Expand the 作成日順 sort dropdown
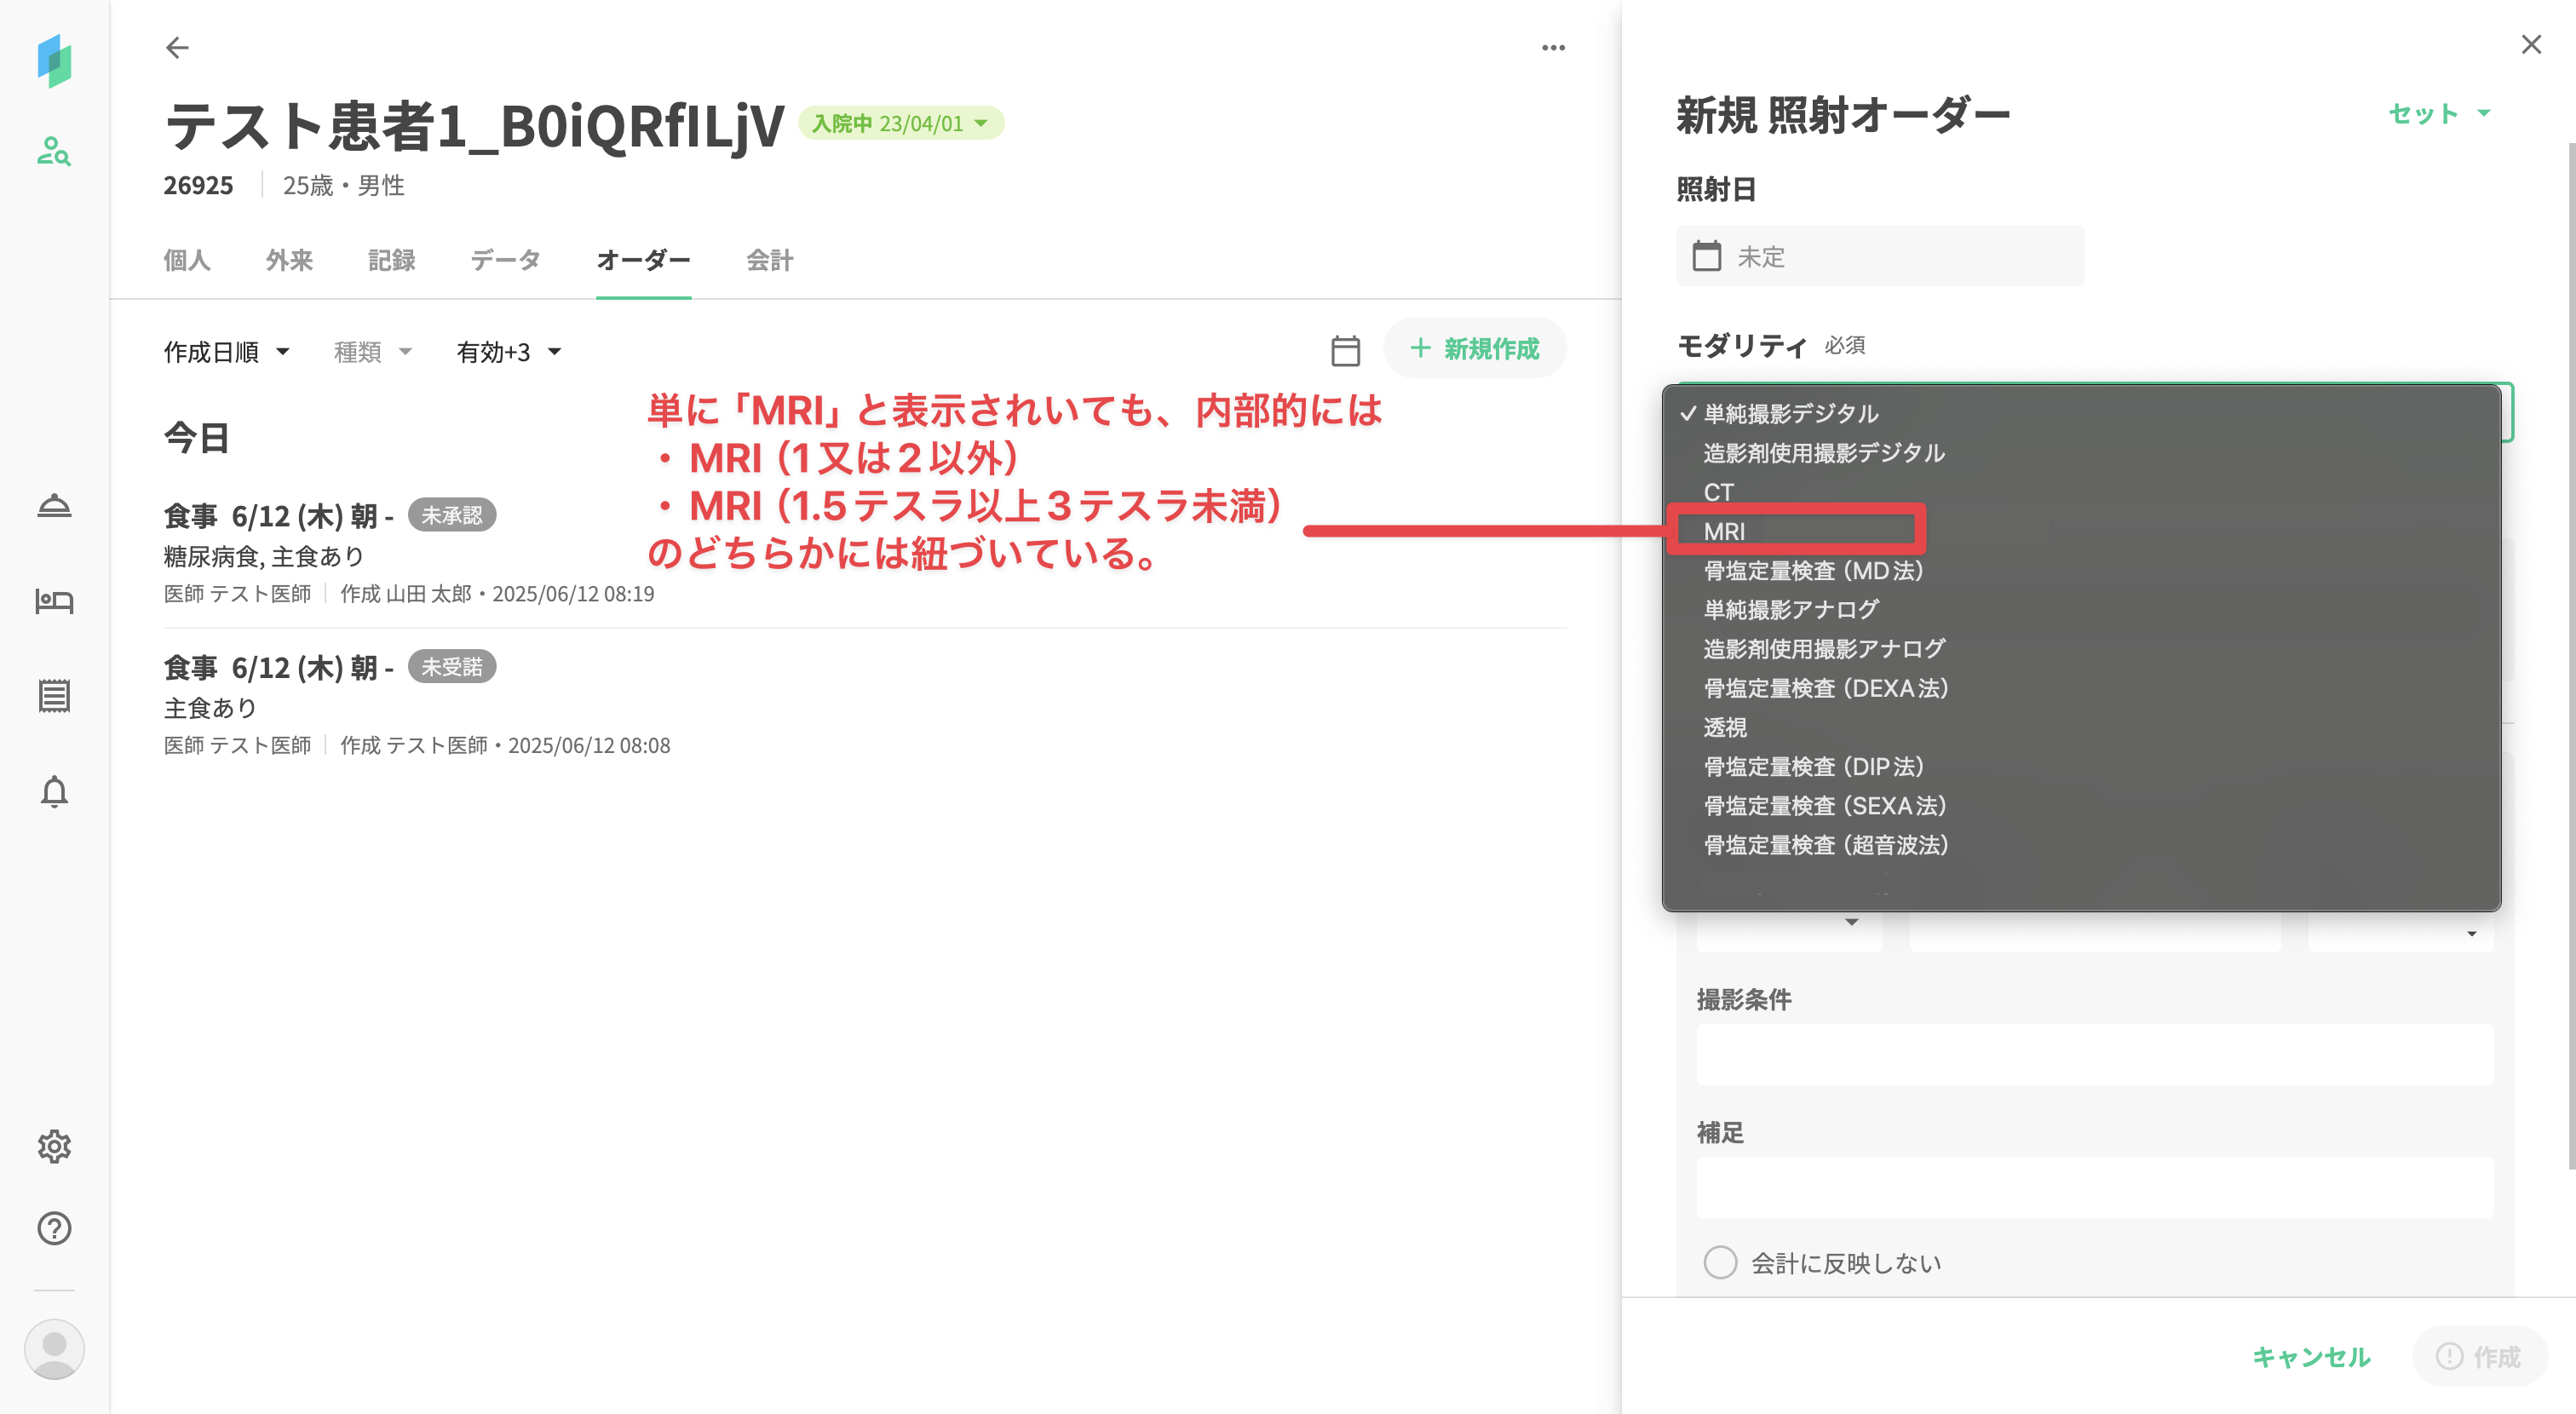Screen dimensions: 2576x1414 click(x=226, y=352)
